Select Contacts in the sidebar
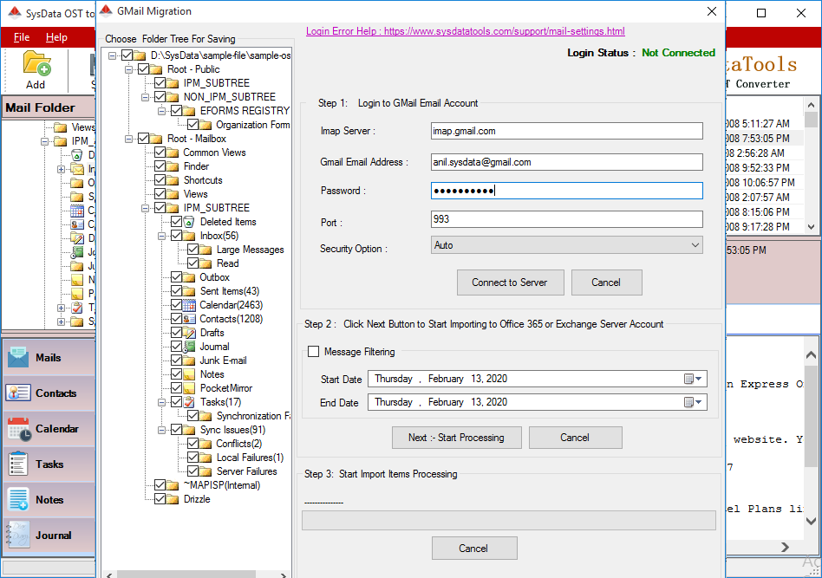822x578 pixels. 49,393
